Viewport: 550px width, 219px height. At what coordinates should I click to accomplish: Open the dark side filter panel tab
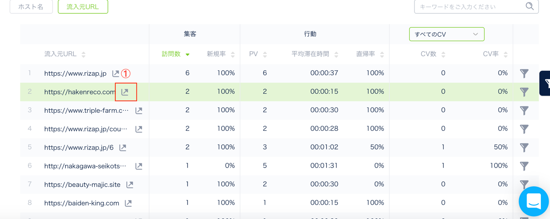545,83
